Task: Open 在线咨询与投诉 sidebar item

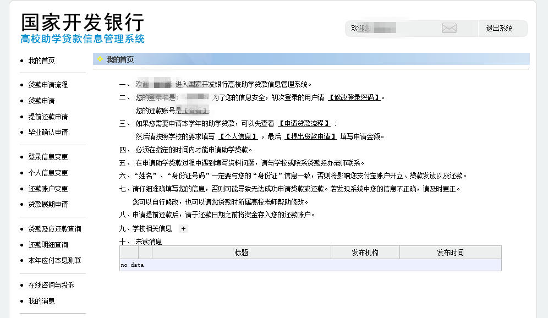Action: [51, 285]
